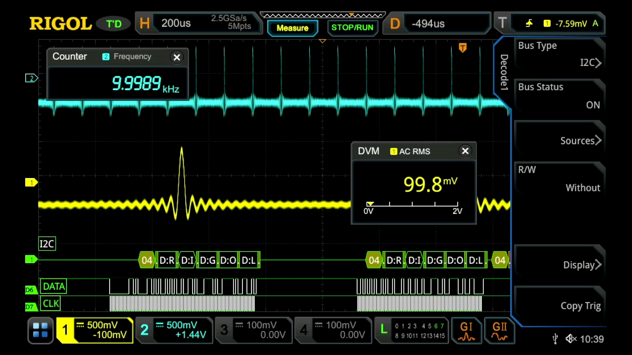
Task: Click the RIGOL logo
Action: pyautogui.click(x=60, y=23)
